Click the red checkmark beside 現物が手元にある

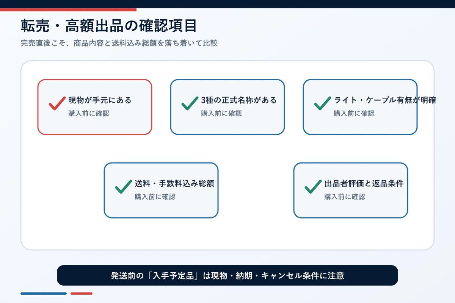57,103
